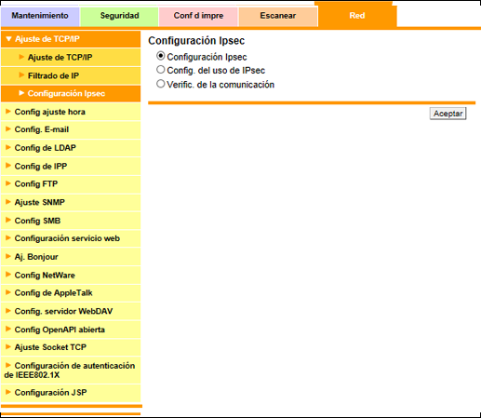
Task: Click the arrow icon beside Aj. Bonjour
Action: tap(8, 256)
